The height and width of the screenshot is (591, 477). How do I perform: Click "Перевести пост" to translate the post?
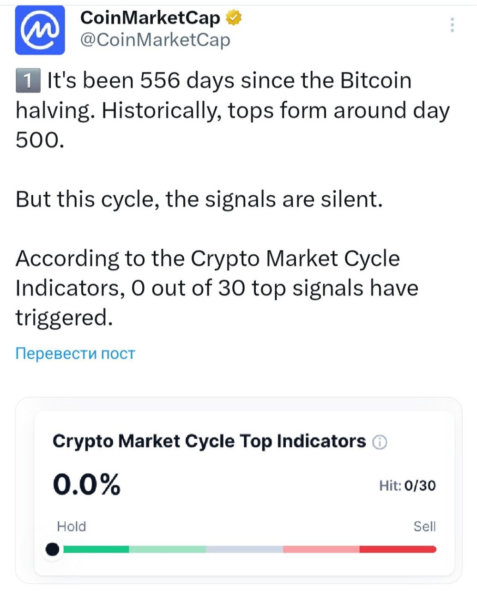click(75, 354)
